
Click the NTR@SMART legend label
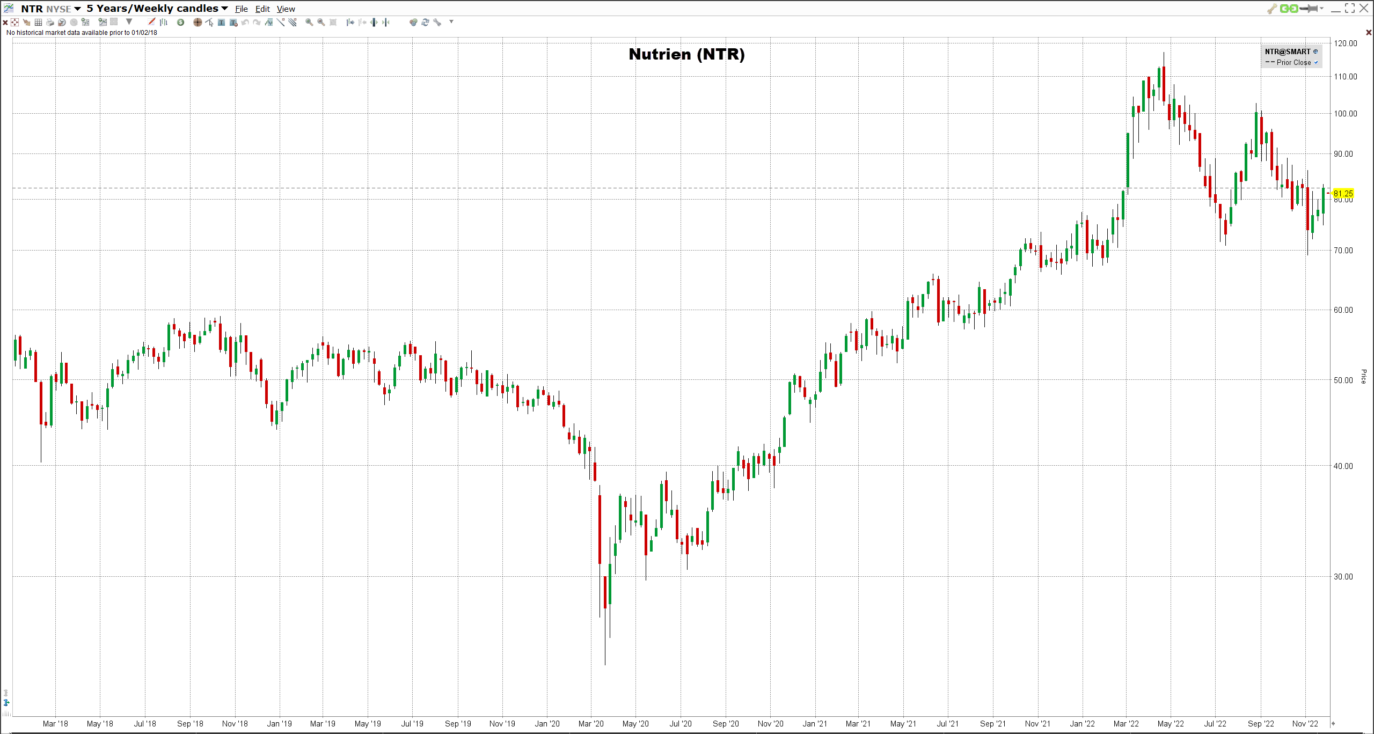pos(1288,52)
